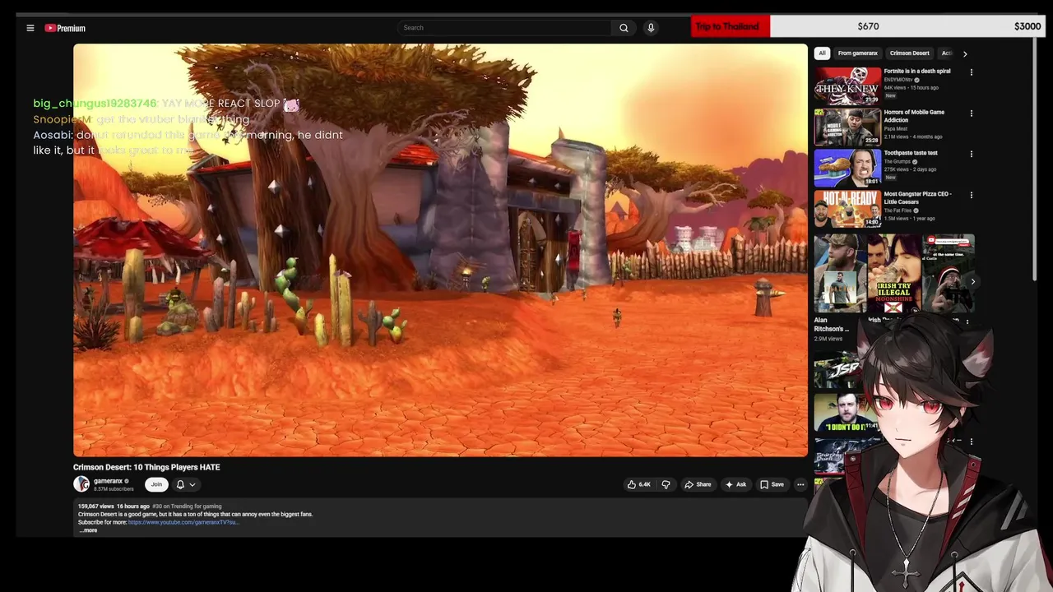
Task: Like the video with thumbs-up 6.4K
Action: pos(639,484)
